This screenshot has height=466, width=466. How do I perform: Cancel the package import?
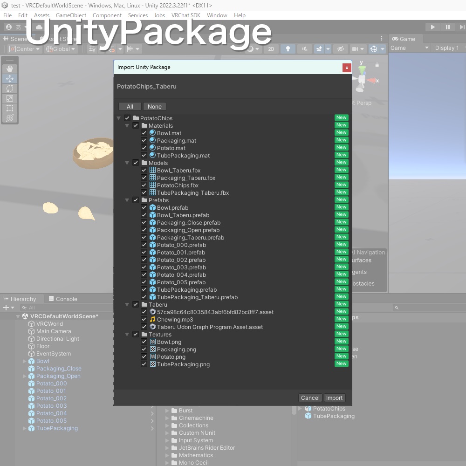(x=310, y=397)
